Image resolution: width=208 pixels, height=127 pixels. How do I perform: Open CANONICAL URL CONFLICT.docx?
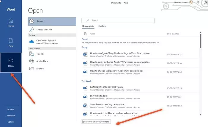[x=140, y=88]
